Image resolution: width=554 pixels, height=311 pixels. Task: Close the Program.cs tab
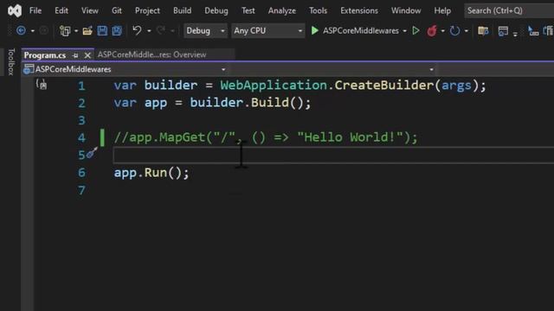(87, 55)
